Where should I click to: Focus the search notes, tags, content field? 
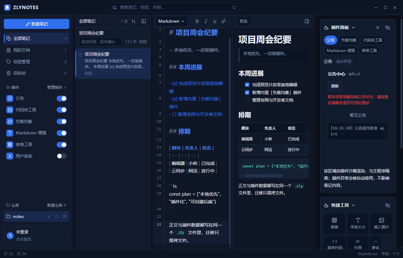click(174, 8)
